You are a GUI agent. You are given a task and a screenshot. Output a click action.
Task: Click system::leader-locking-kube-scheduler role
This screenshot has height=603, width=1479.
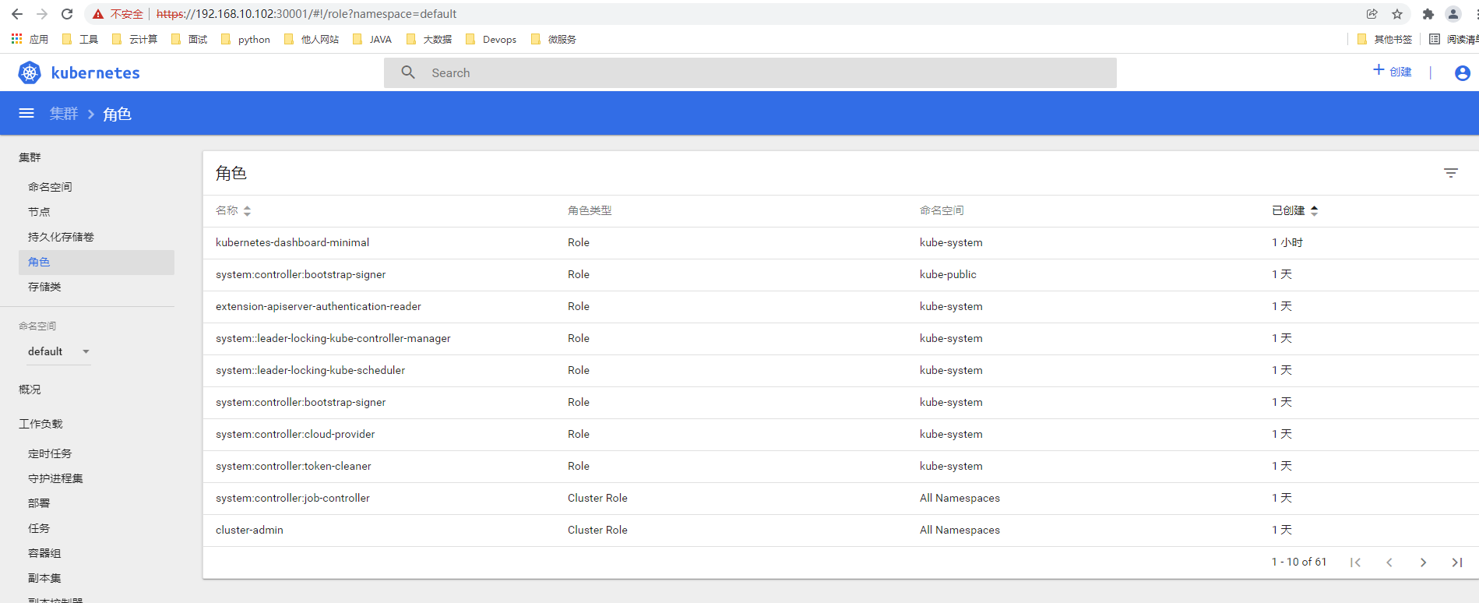[310, 370]
